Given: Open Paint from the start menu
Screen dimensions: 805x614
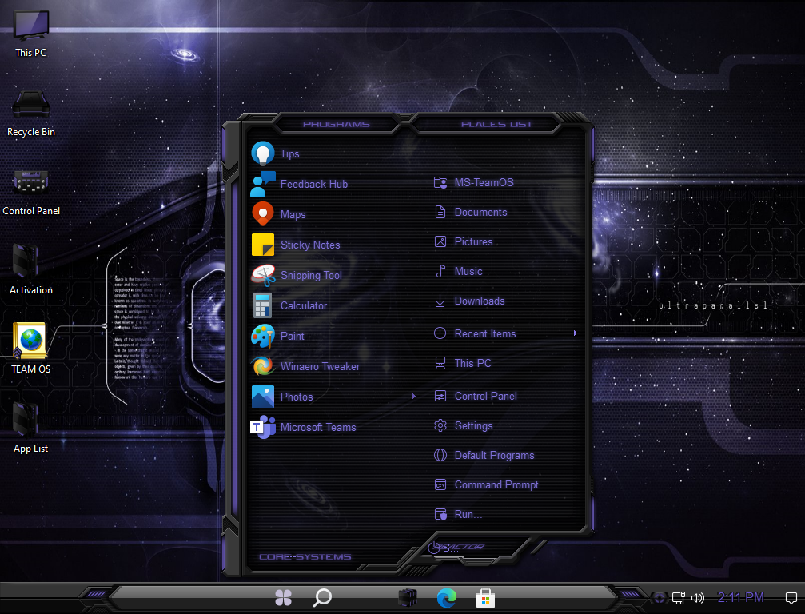Looking at the screenshot, I should pyautogui.click(x=292, y=336).
